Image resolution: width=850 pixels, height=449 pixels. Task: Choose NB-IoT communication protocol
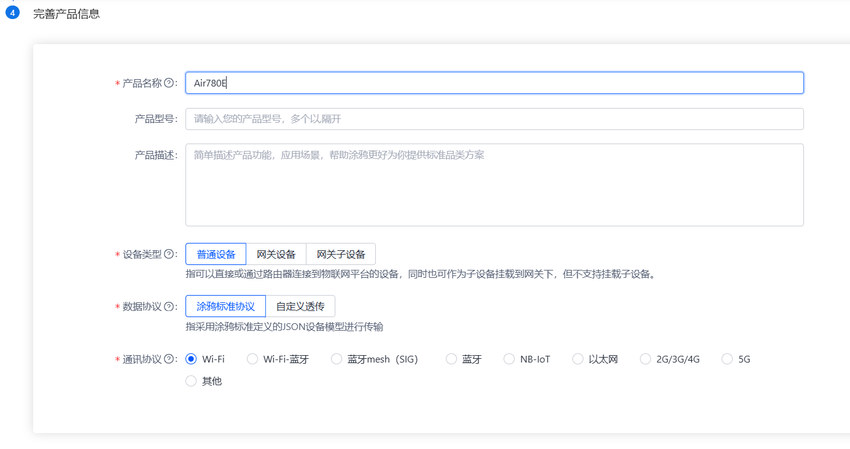pos(509,359)
